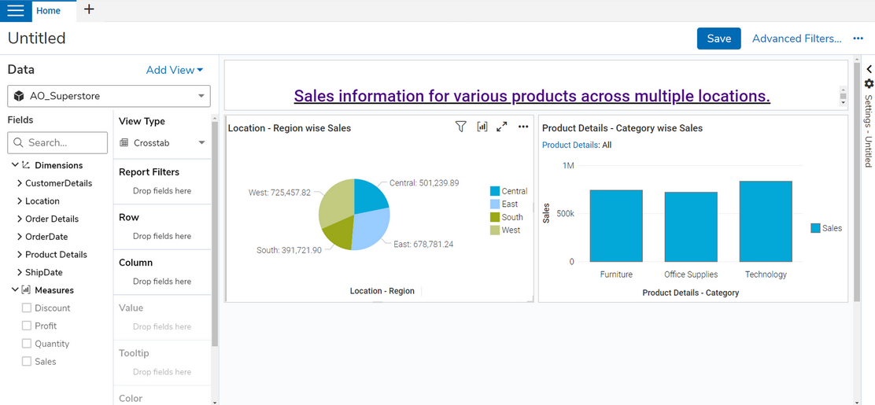This screenshot has width=875, height=405.
Task: Click the plus icon to add new tab
Action: pyautogui.click(x=89, y=10)
